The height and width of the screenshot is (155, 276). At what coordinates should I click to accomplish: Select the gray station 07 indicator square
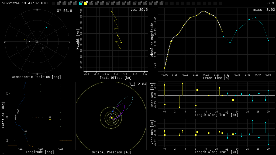(x=91, y=3)
